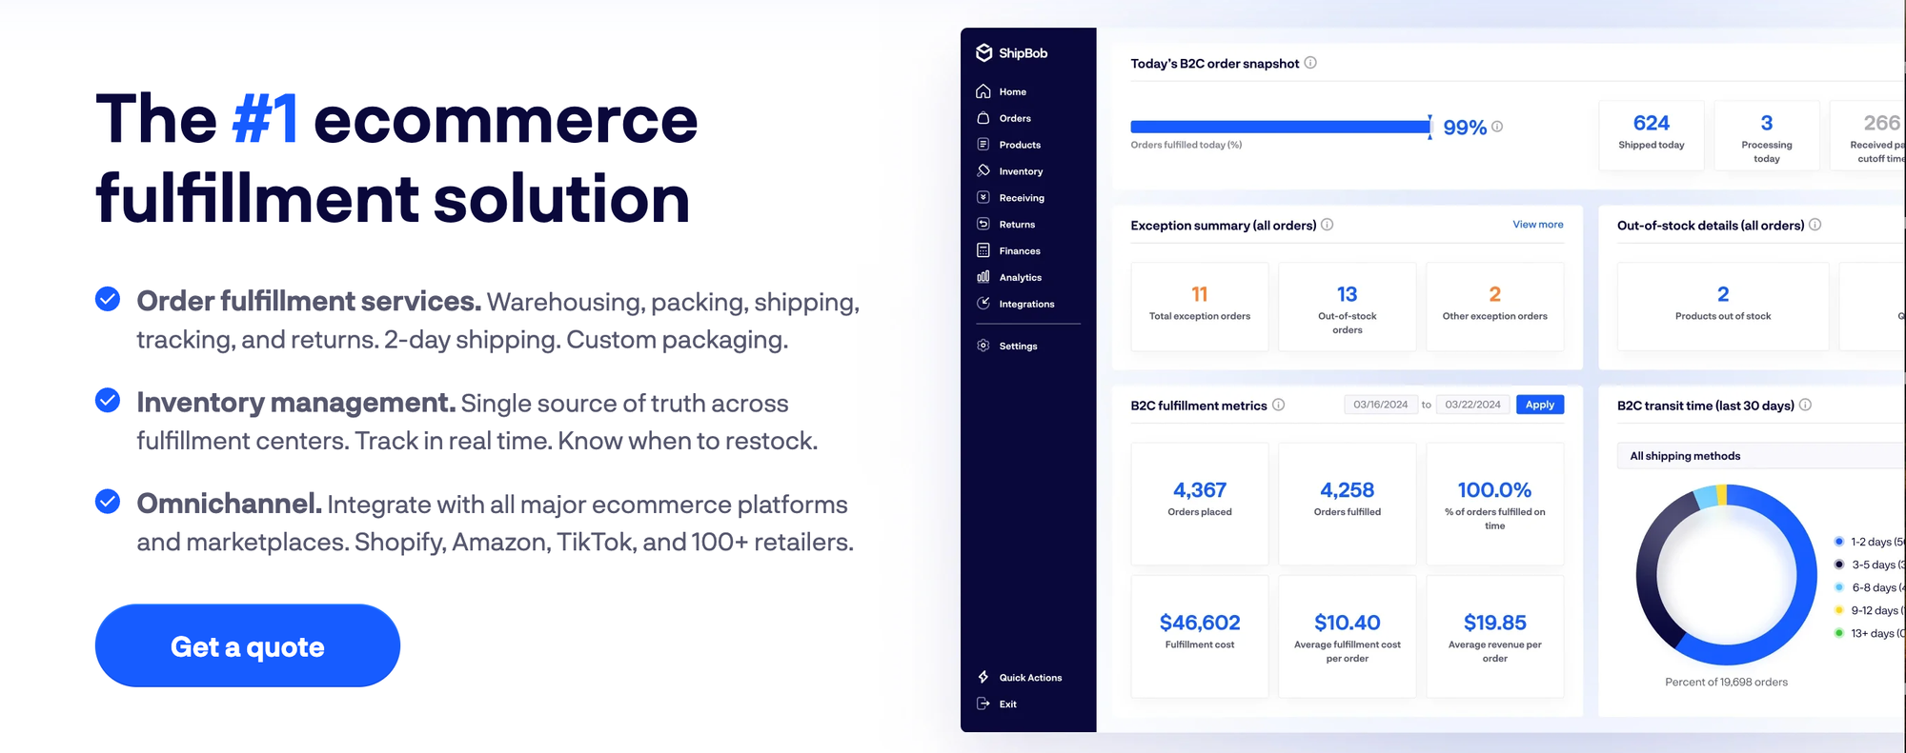
Task: Open the View more link
Action: click(x=1538, y=225)
